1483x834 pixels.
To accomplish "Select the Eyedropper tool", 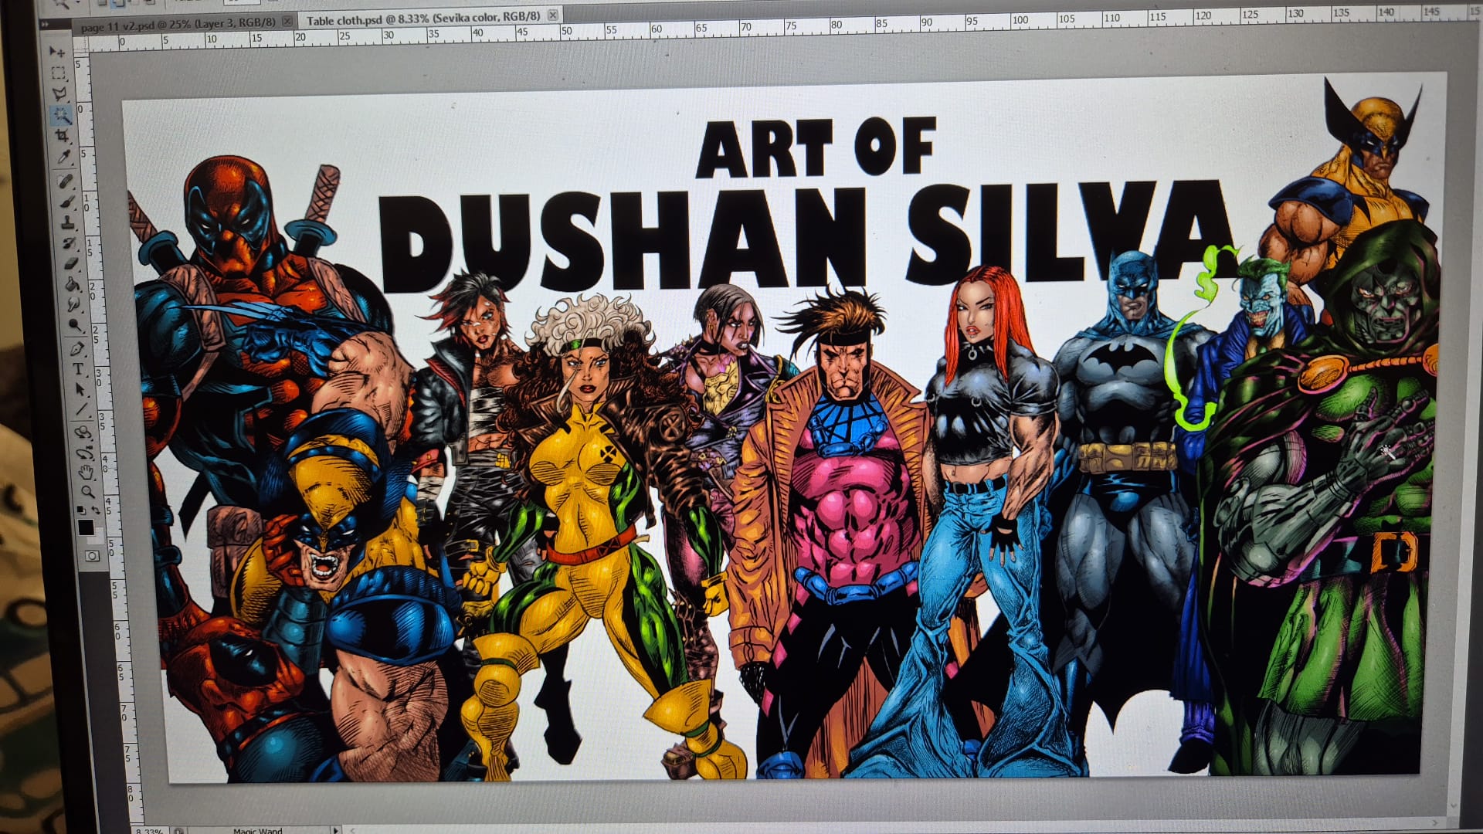I will (64, 157).
